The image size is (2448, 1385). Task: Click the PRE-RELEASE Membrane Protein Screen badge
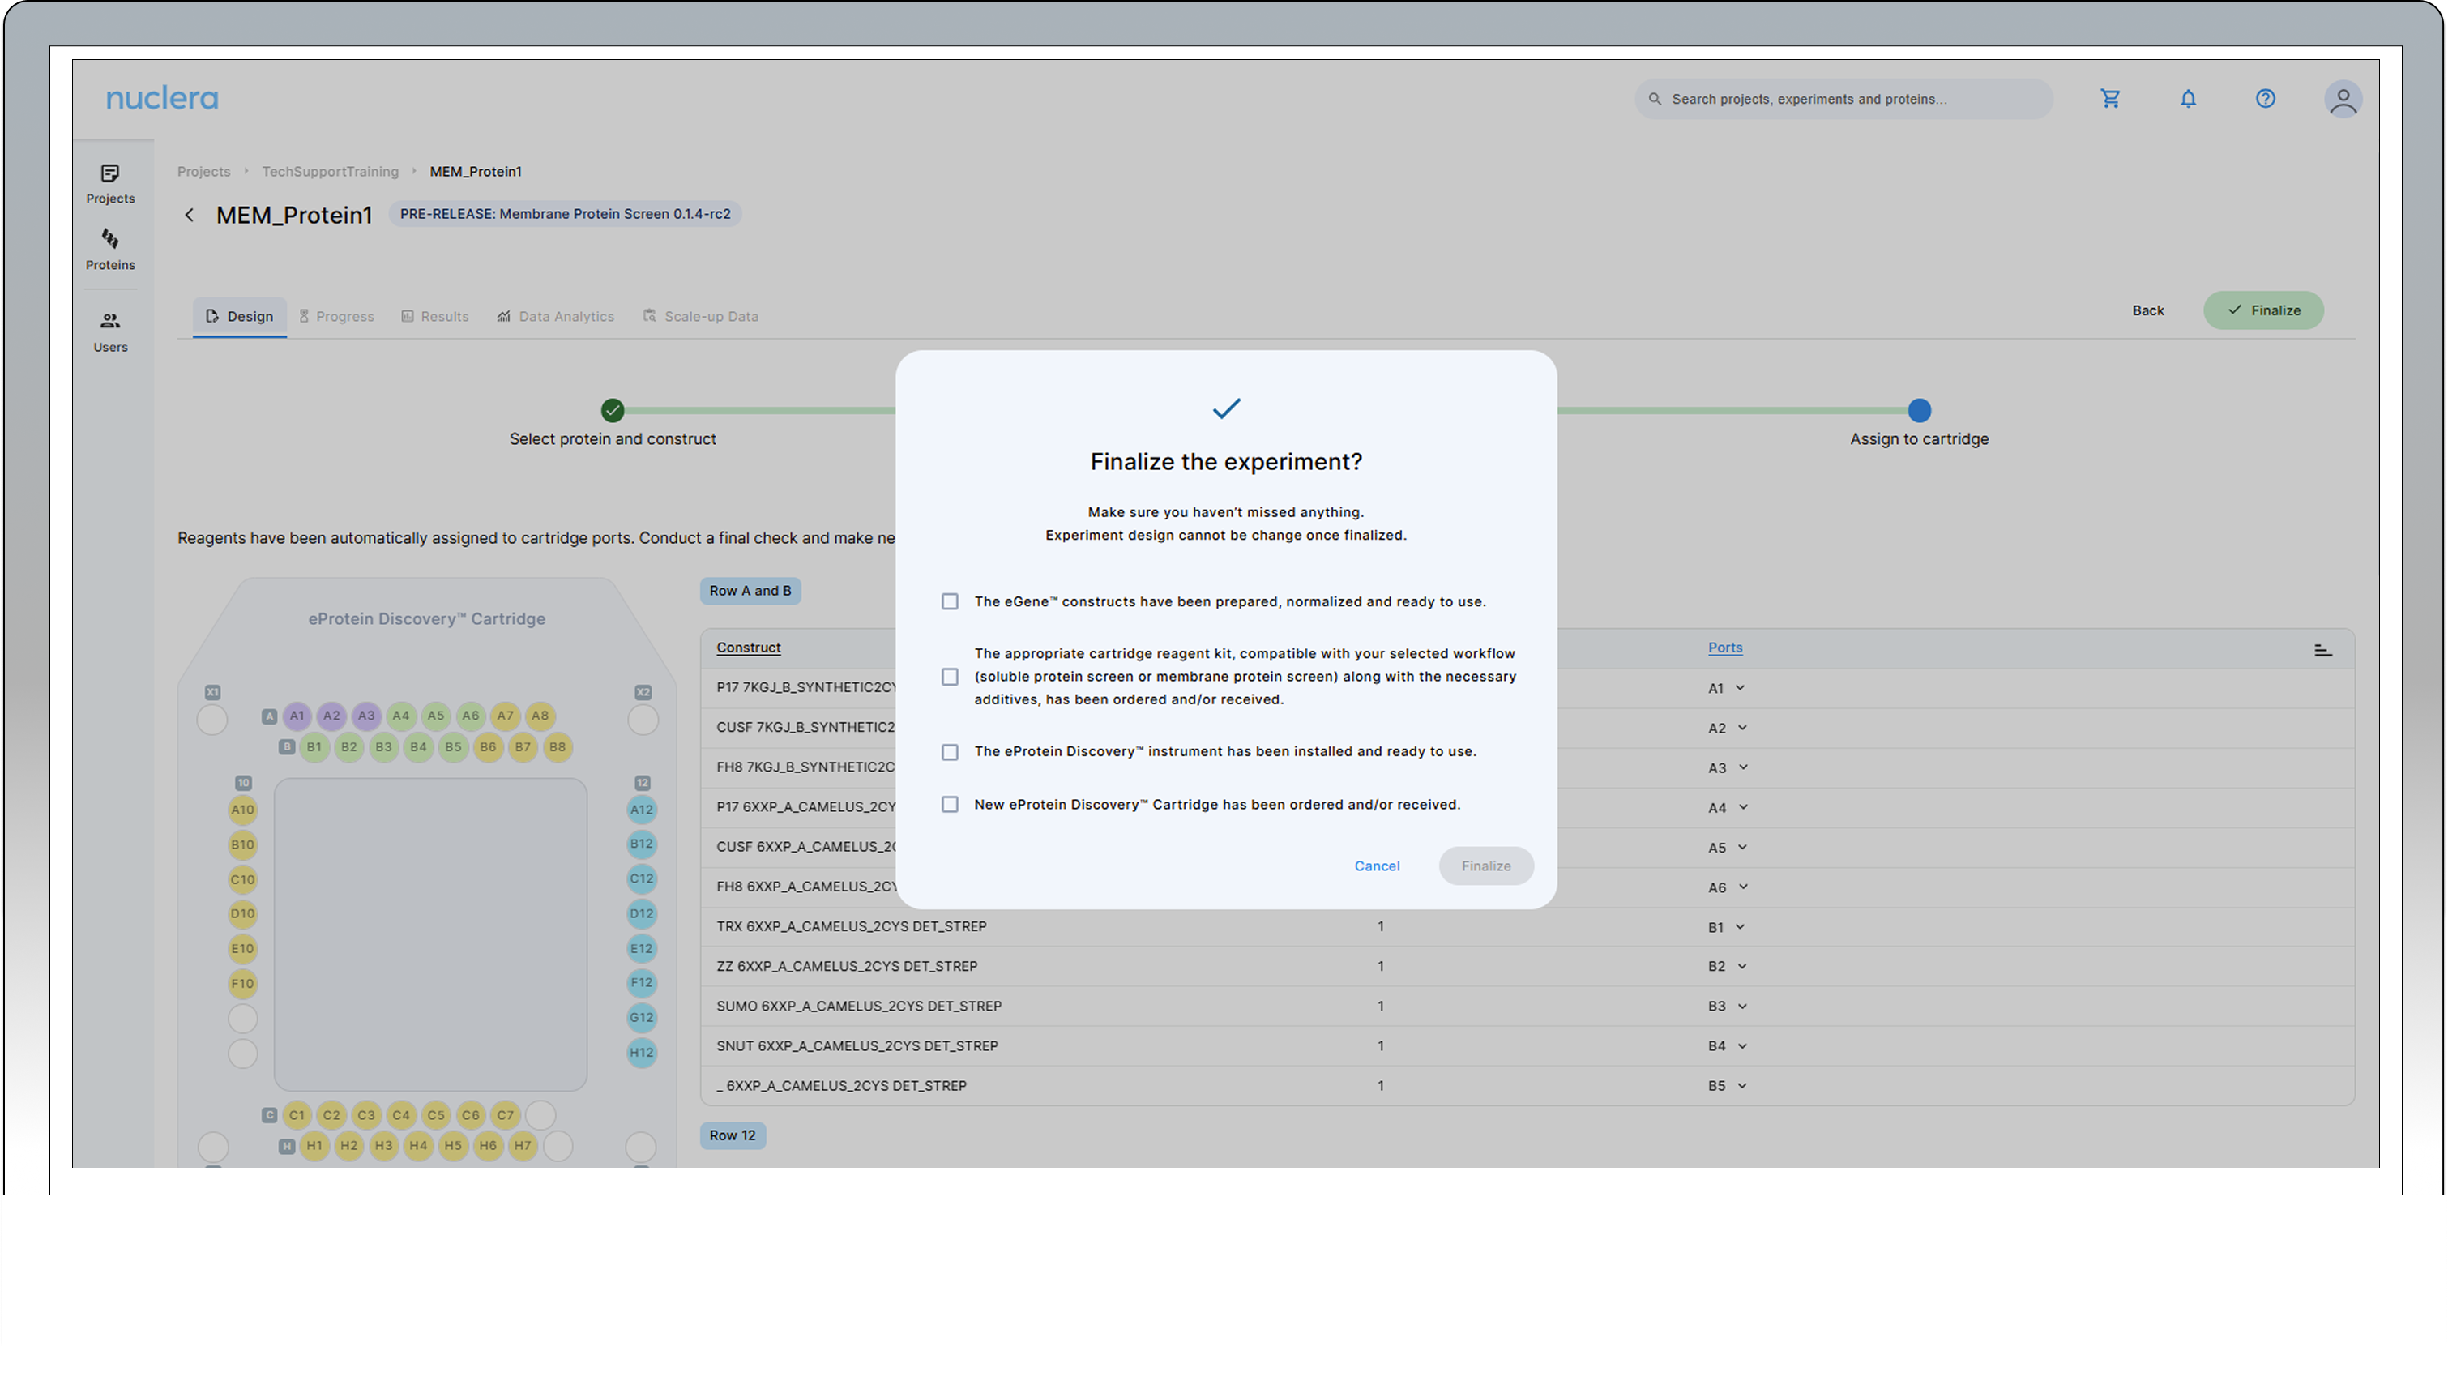click(565, 214)
